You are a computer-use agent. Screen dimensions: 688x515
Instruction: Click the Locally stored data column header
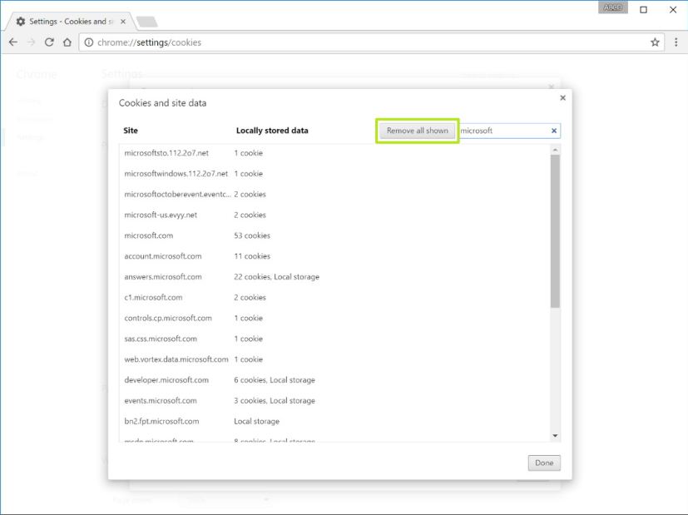click(272, 131)
